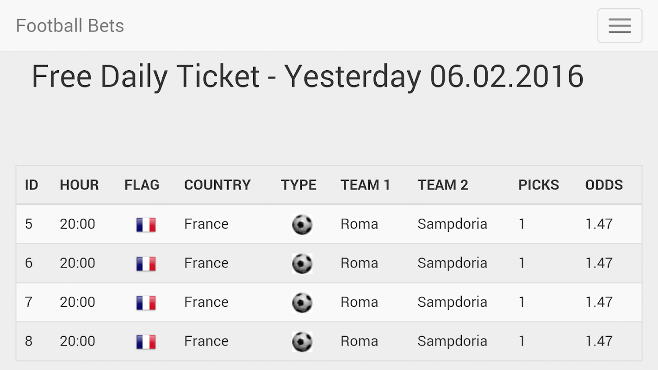Click the France flag in row 8

click(146, 342)
